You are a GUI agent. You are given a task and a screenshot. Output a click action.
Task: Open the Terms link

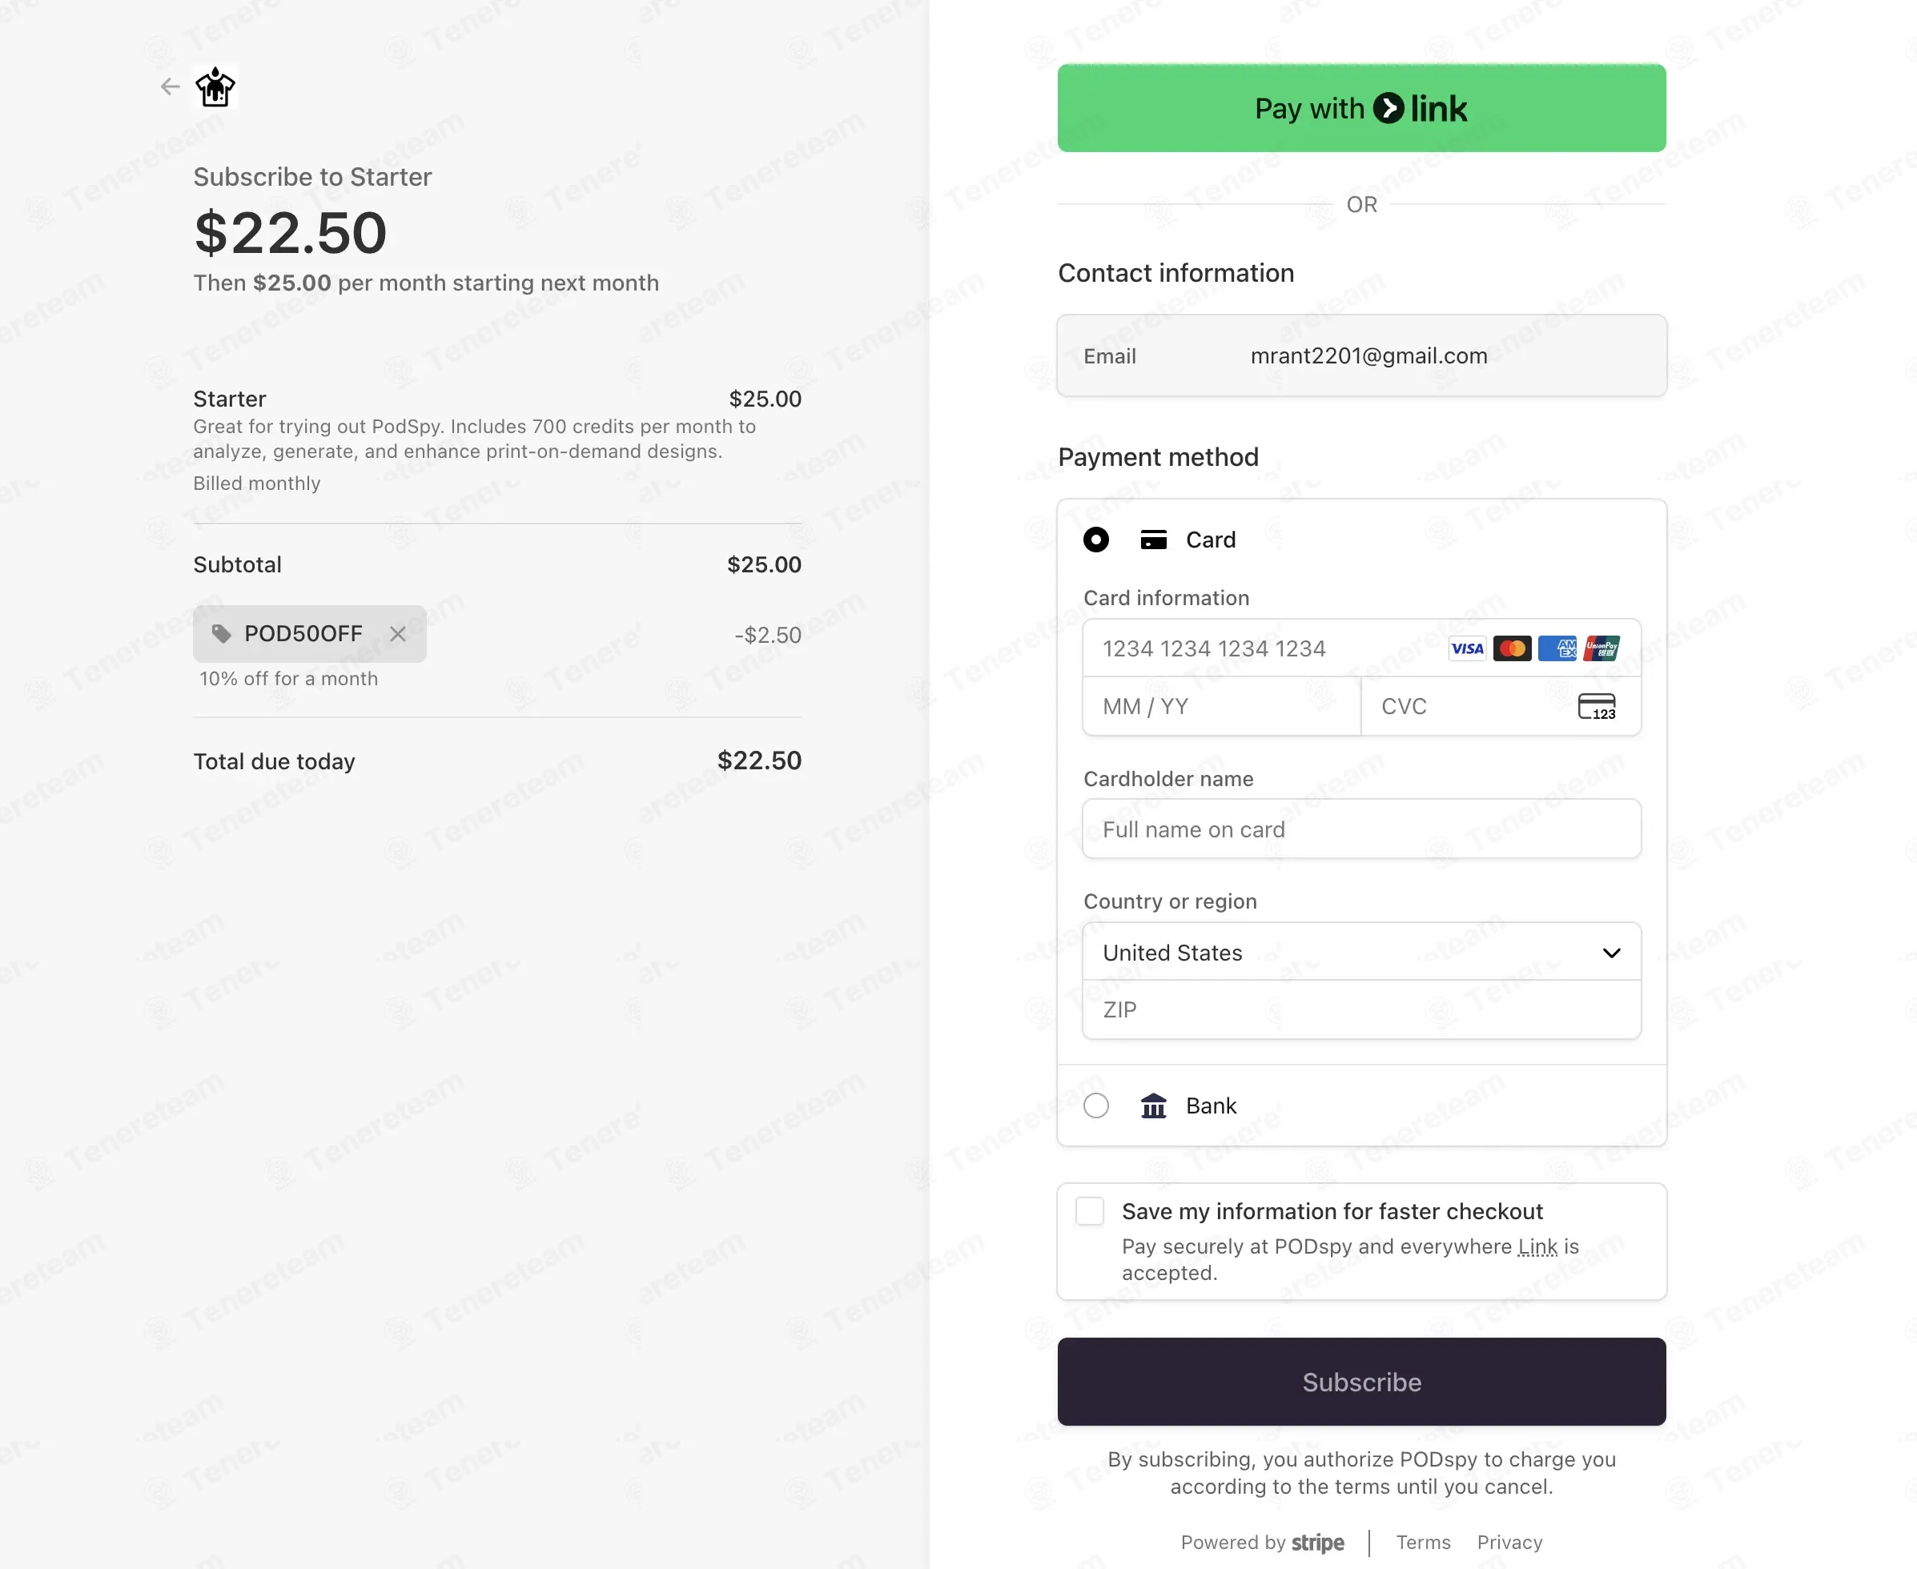pyautogui.click(x=1423, y=1543)
